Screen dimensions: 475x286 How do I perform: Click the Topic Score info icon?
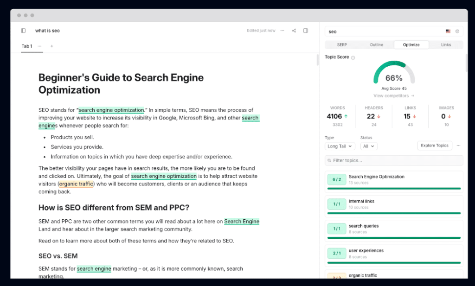353,57
